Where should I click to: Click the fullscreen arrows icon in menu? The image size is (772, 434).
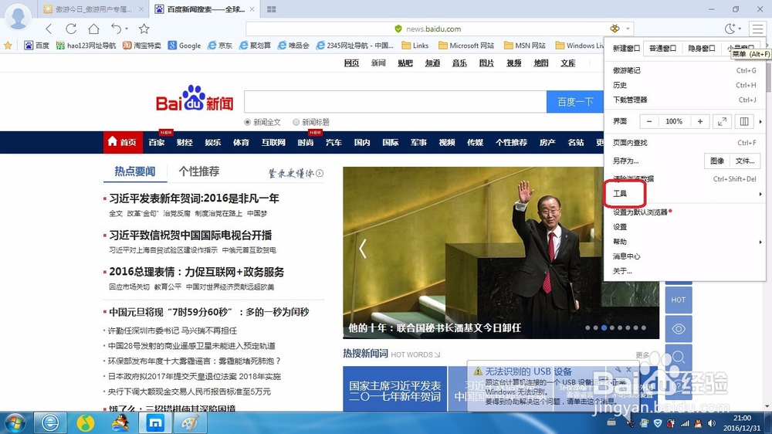tap(722, 122)
